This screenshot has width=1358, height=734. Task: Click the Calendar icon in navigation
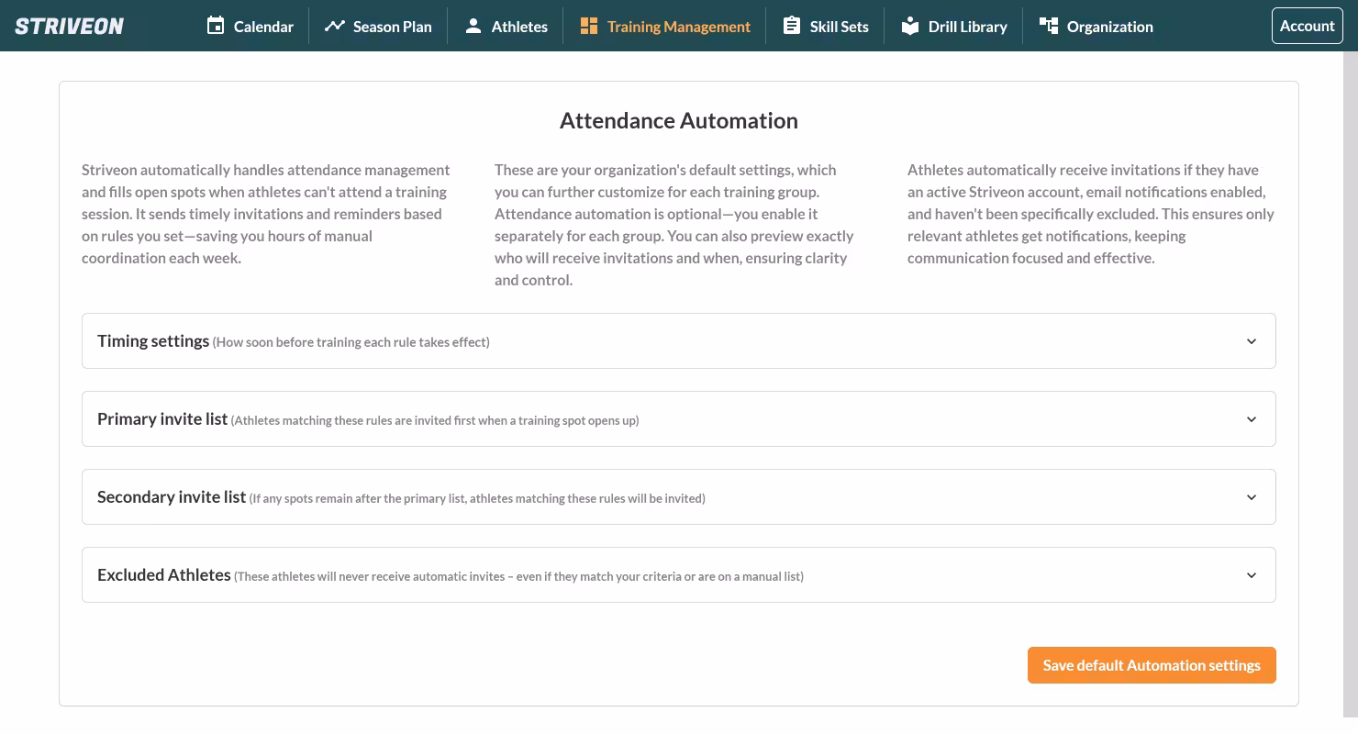pyautogui.click(x=216, y=26)
